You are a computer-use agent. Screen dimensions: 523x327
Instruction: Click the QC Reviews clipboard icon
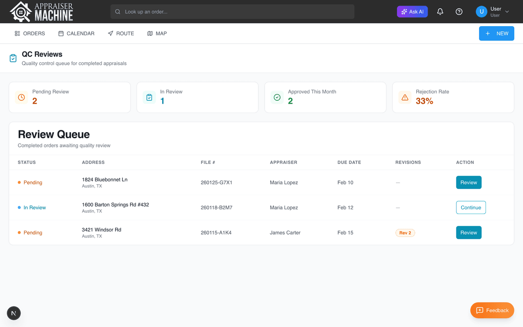pyautogui.click(x=13, y=58)
